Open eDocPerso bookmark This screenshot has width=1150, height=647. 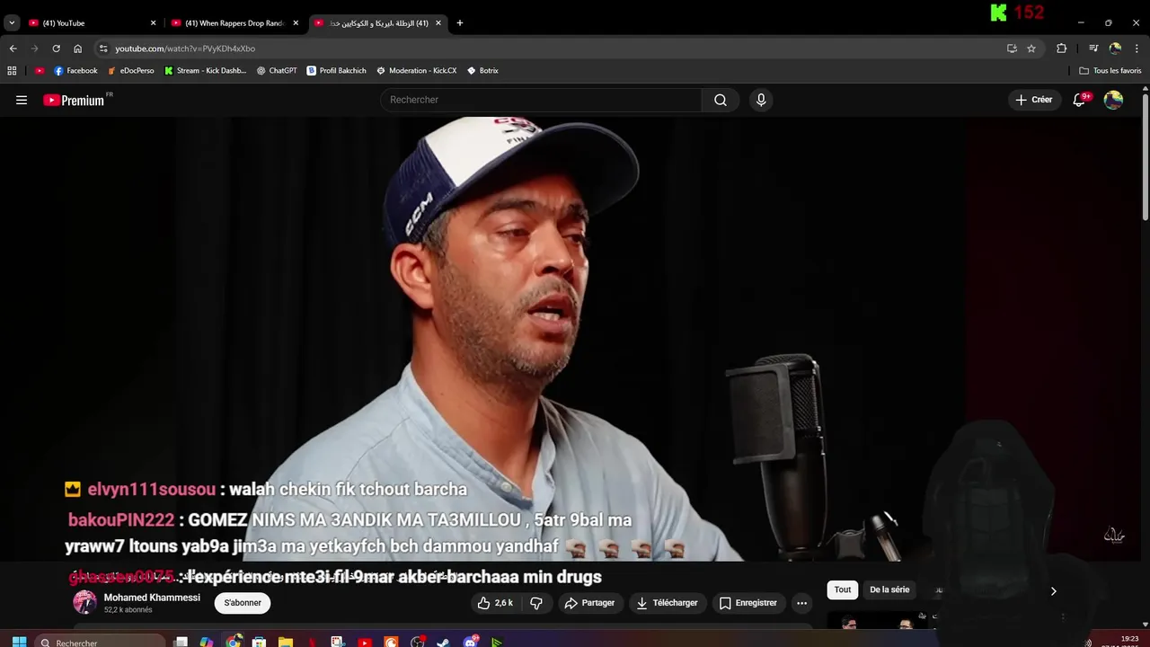[x=131, y=70]
